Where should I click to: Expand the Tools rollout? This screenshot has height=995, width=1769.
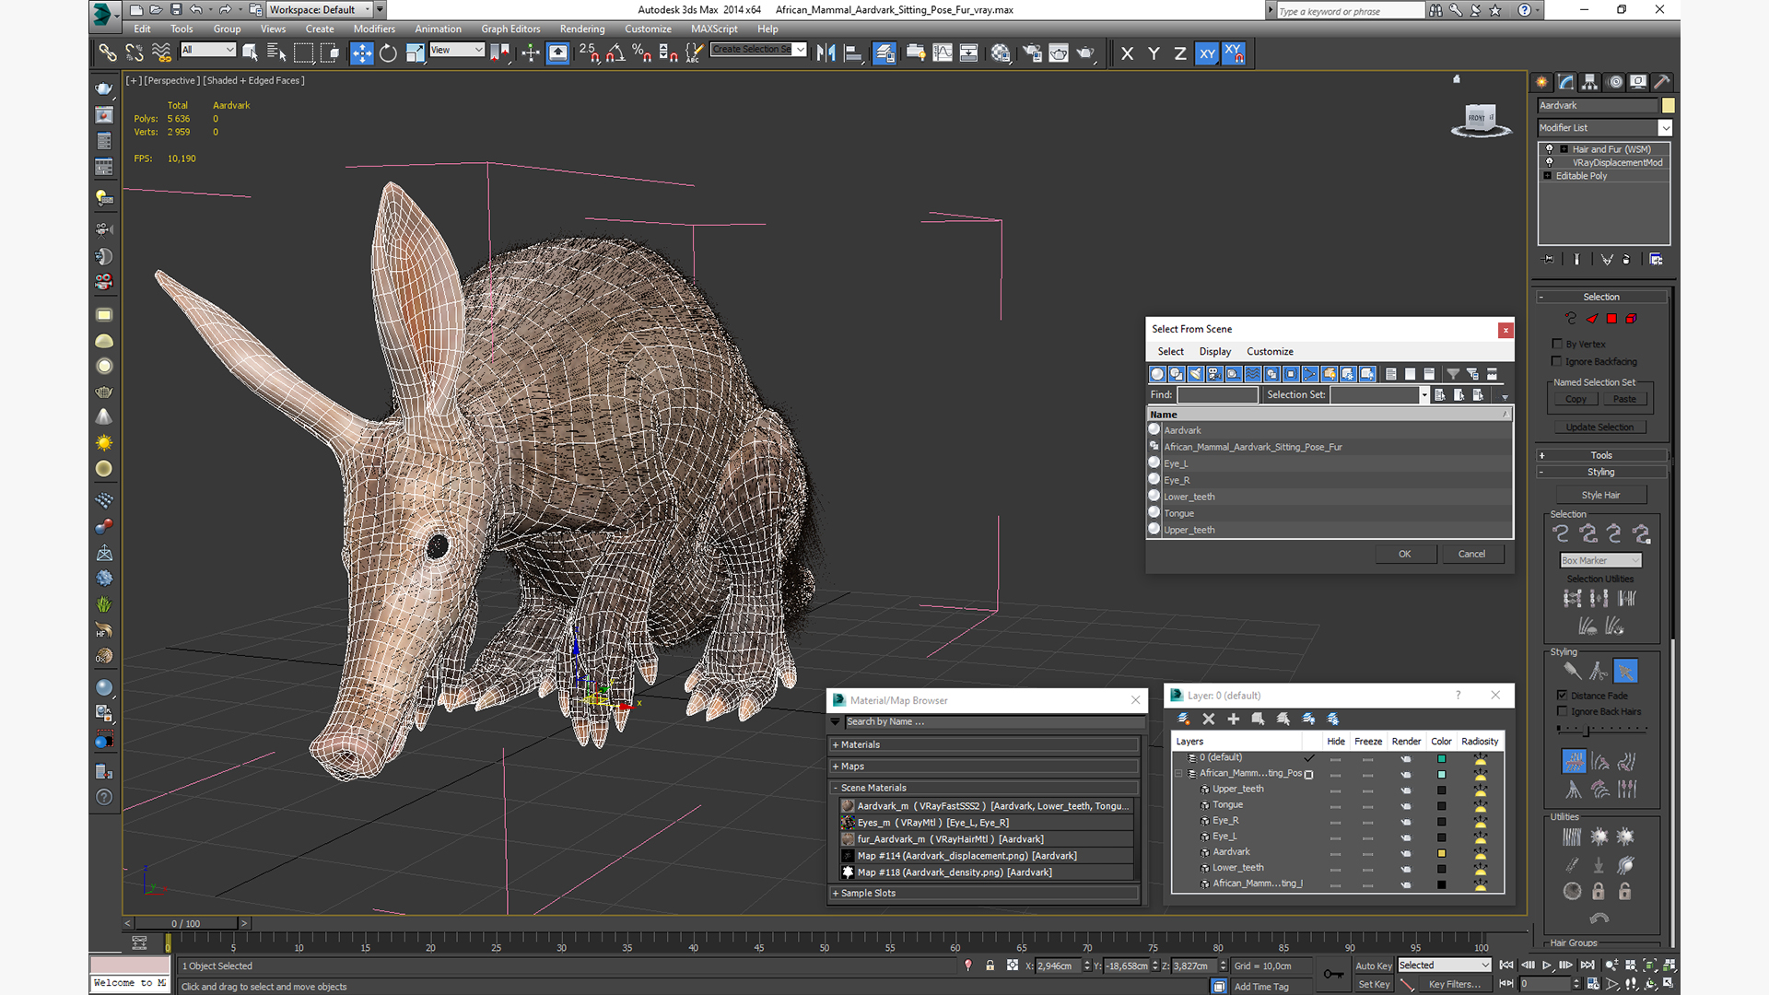[1601, 455]
